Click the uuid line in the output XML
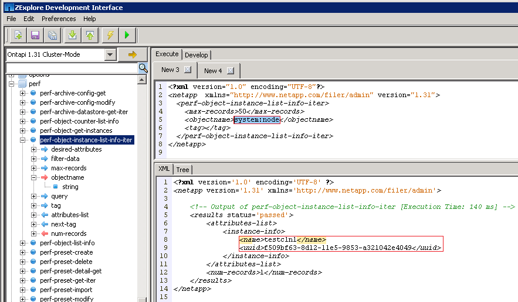518x302 pixels. (x=340, y=248)
